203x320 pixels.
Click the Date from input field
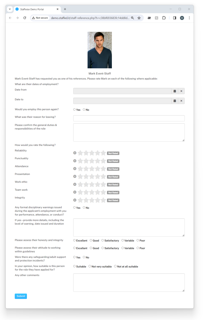click(x=122, y=91)
